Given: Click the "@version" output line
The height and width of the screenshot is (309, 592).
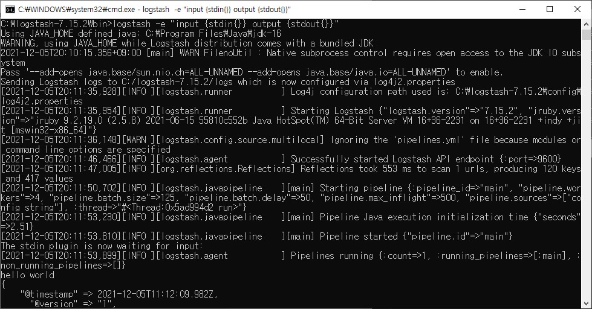Looking at the screenshot, I should 73,304.
